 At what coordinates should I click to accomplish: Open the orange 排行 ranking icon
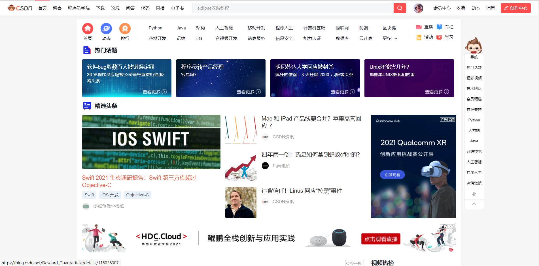[x=125, y=29]
